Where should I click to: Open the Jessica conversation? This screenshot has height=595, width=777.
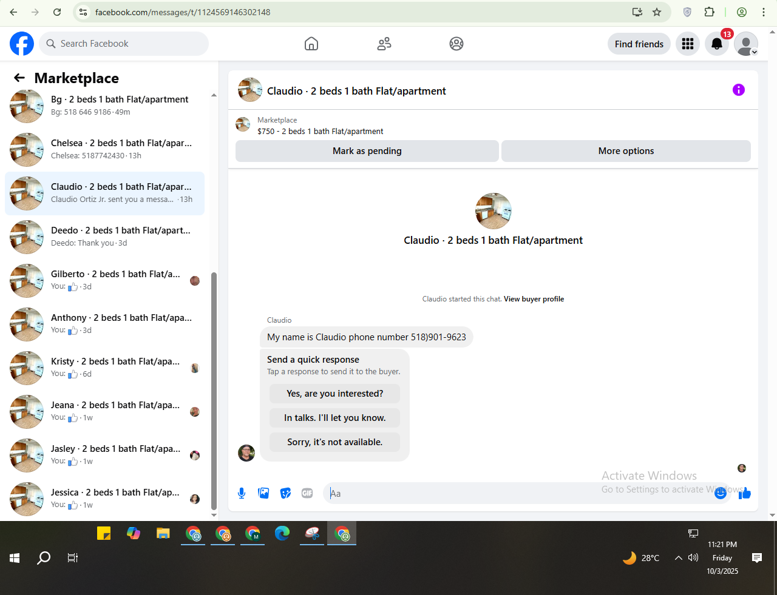pos(104,499)
